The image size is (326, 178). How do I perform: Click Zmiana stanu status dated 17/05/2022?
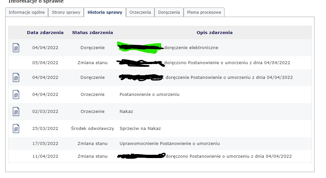pyautogui.click(x=93, y=144)
